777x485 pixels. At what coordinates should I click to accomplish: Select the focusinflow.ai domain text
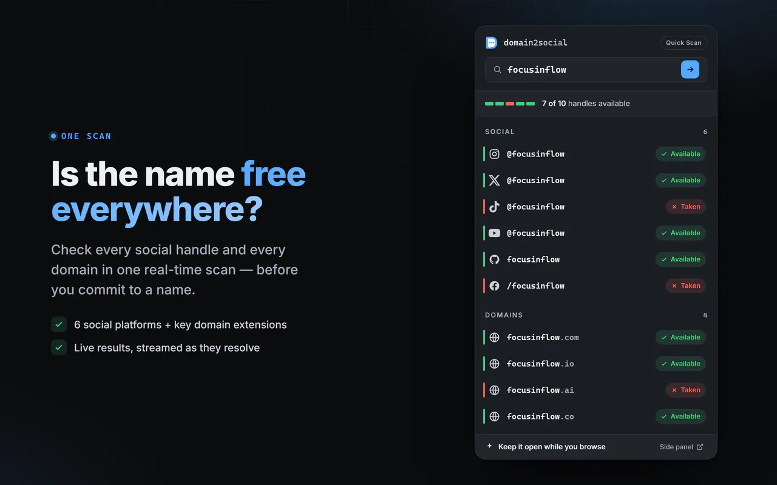[540, 390]
